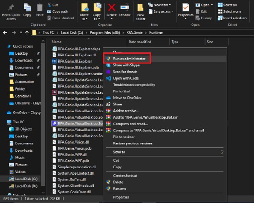Click the Paste ribbon icon
The image size is (254, 203).
click(40, 7)
